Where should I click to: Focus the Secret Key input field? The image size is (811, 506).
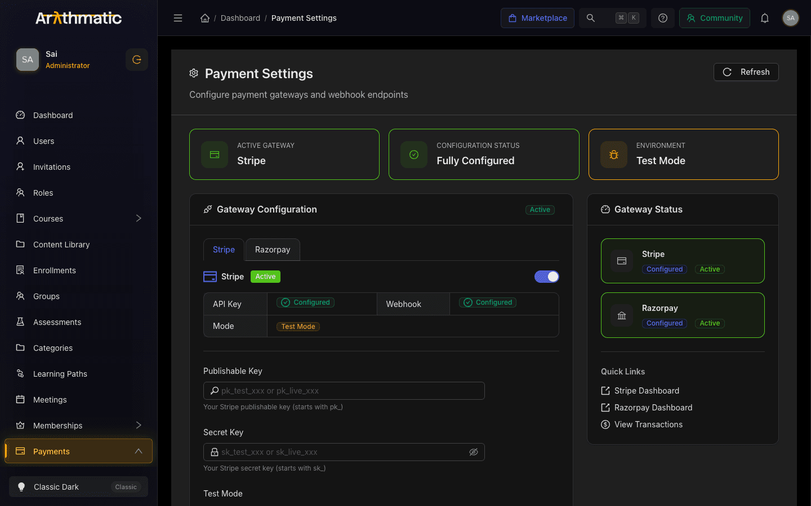[x=344, y=452]
